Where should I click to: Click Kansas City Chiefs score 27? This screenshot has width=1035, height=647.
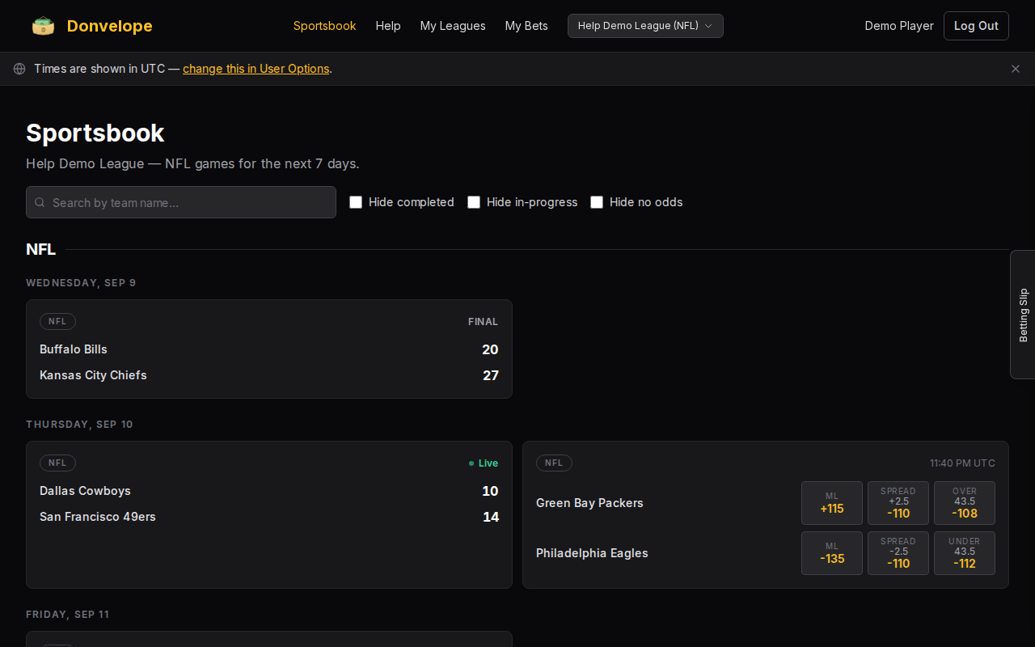tap(491, 375)
